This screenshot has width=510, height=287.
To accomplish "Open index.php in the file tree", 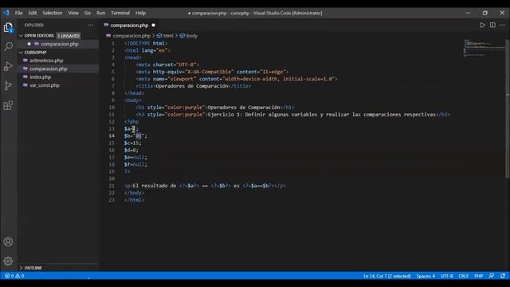I will (41, 77).
